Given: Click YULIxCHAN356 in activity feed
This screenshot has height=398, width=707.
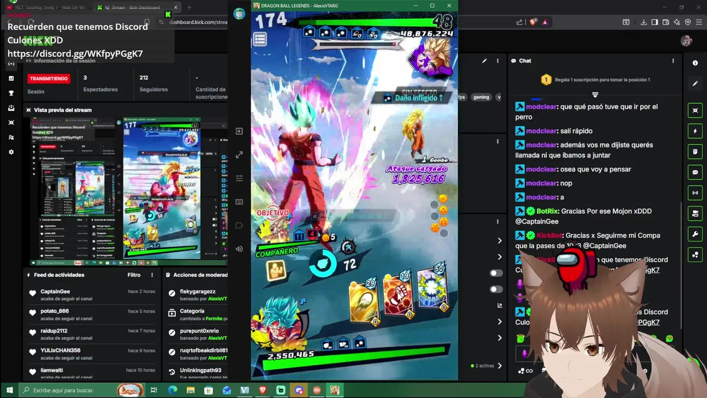Looking at the screenshot, I should point(60,350).
